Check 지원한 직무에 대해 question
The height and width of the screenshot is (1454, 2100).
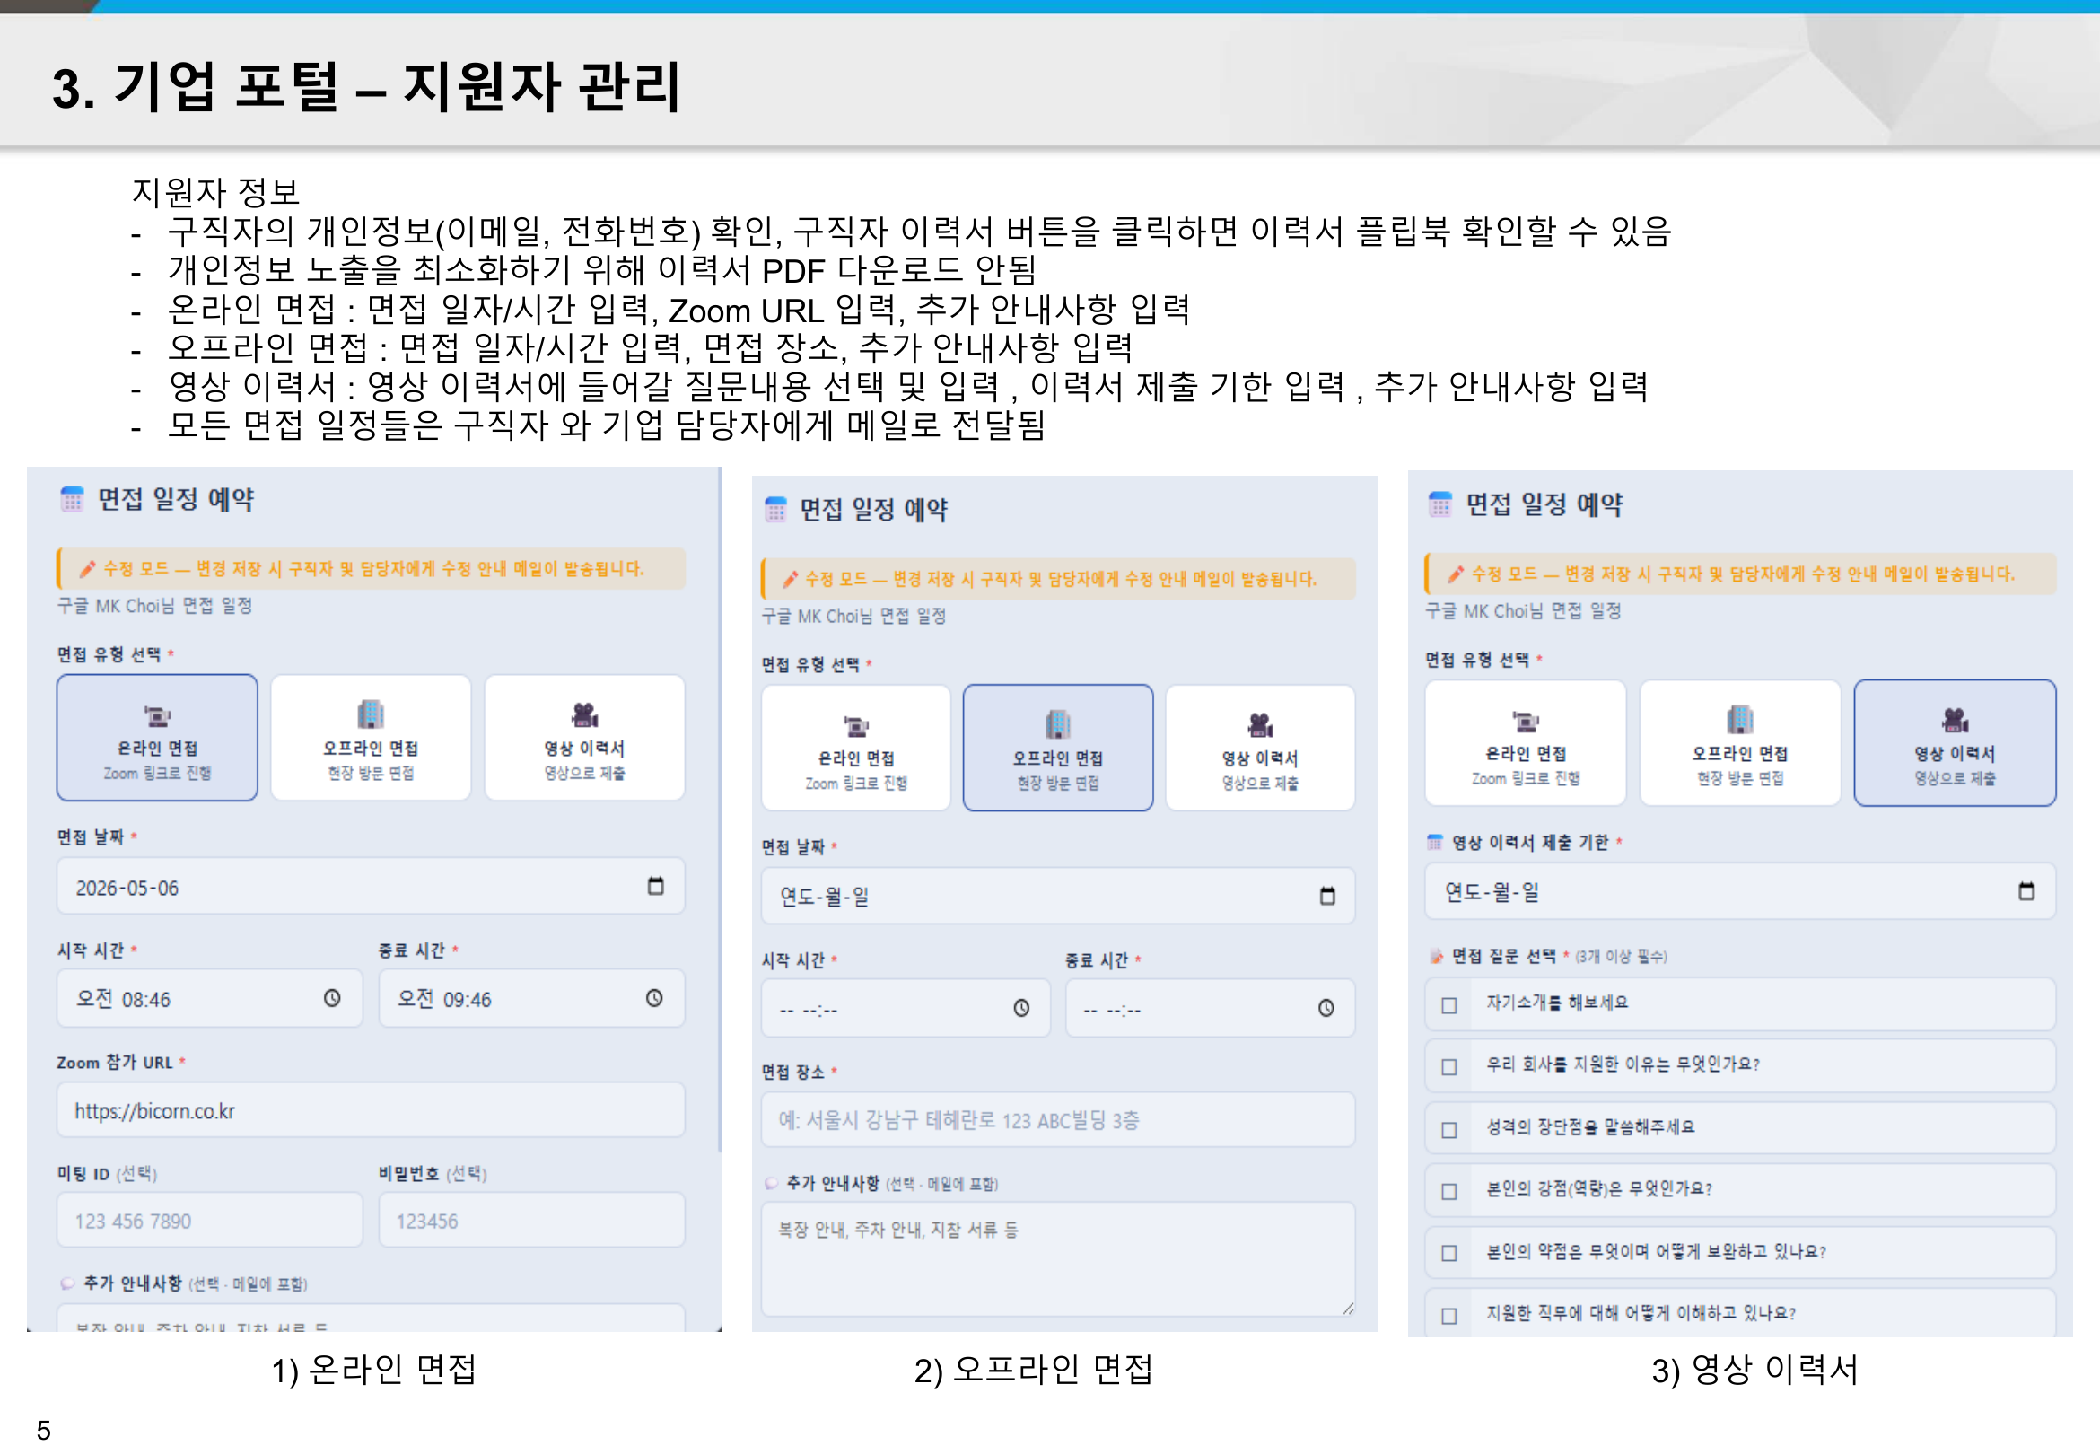point(1448,1316)
